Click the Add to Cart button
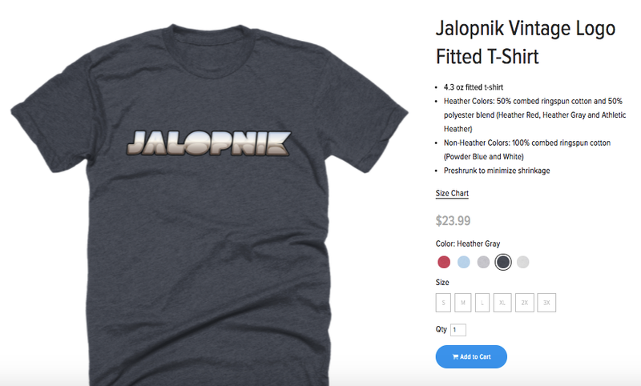The height and width of the screenshot is (386, 641). pos(471,356)
